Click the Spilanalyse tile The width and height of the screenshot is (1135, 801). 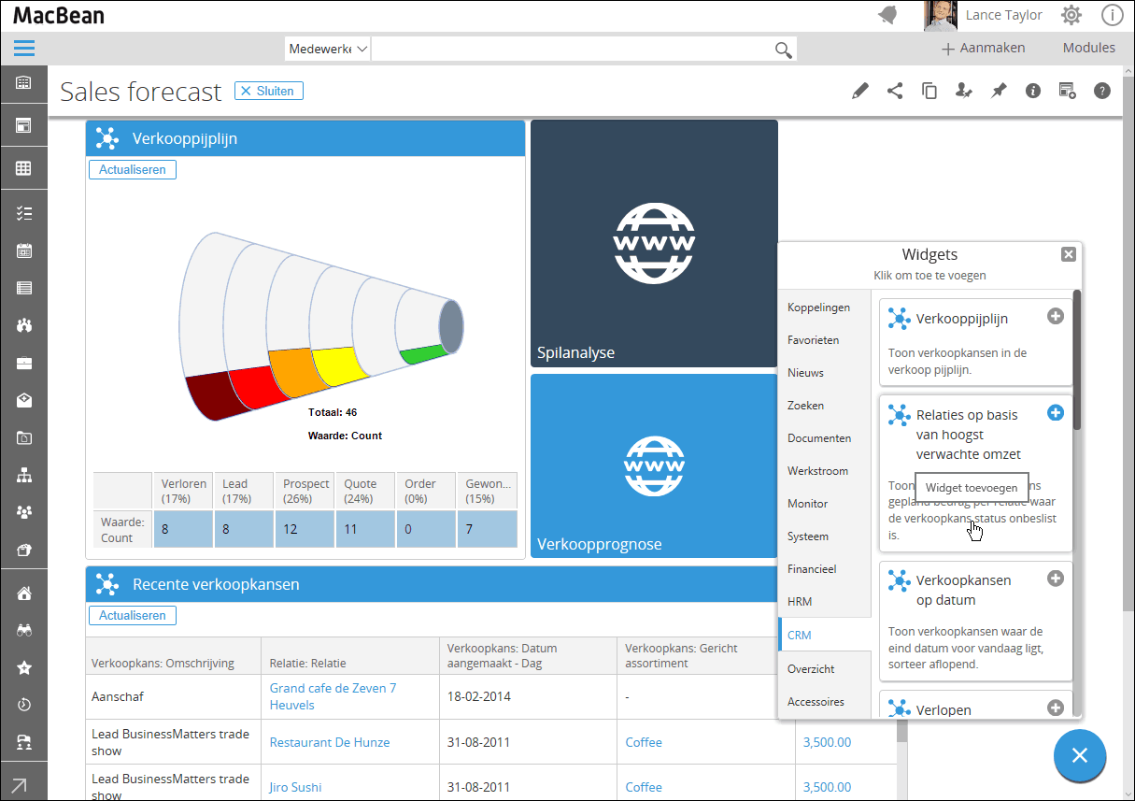coord(654,243)
